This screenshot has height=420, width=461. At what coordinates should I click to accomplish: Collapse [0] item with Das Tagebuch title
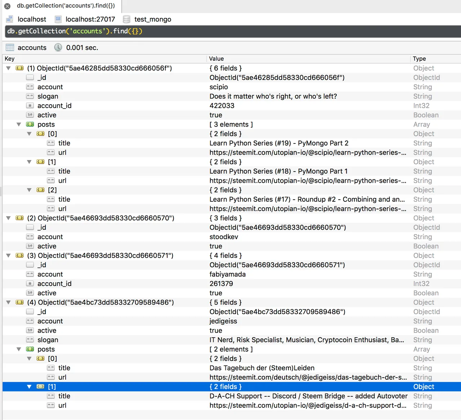pos(29,359)
